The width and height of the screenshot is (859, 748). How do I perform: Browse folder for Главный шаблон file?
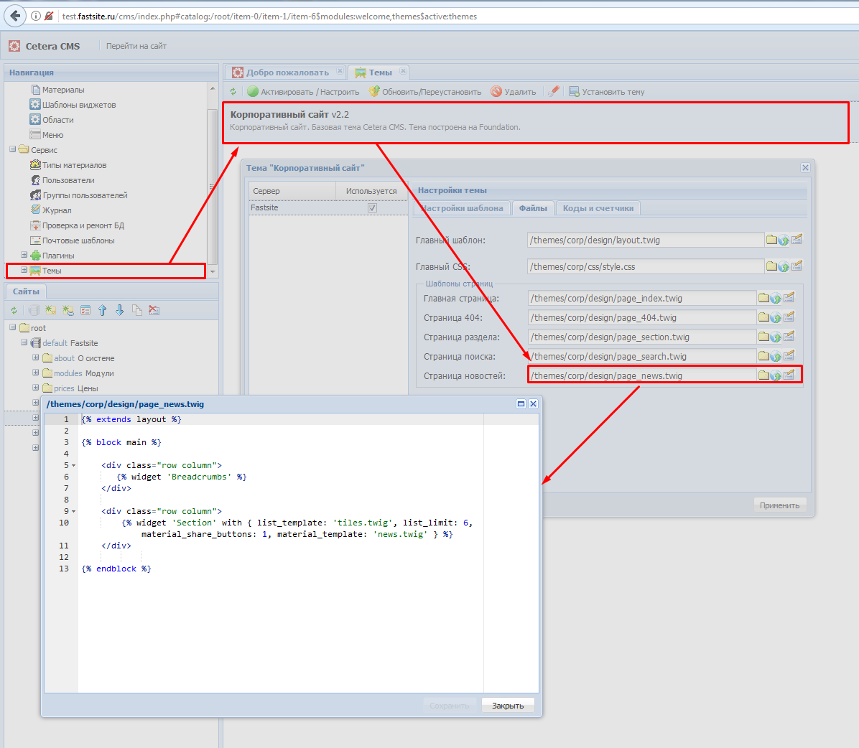point(771,240)
